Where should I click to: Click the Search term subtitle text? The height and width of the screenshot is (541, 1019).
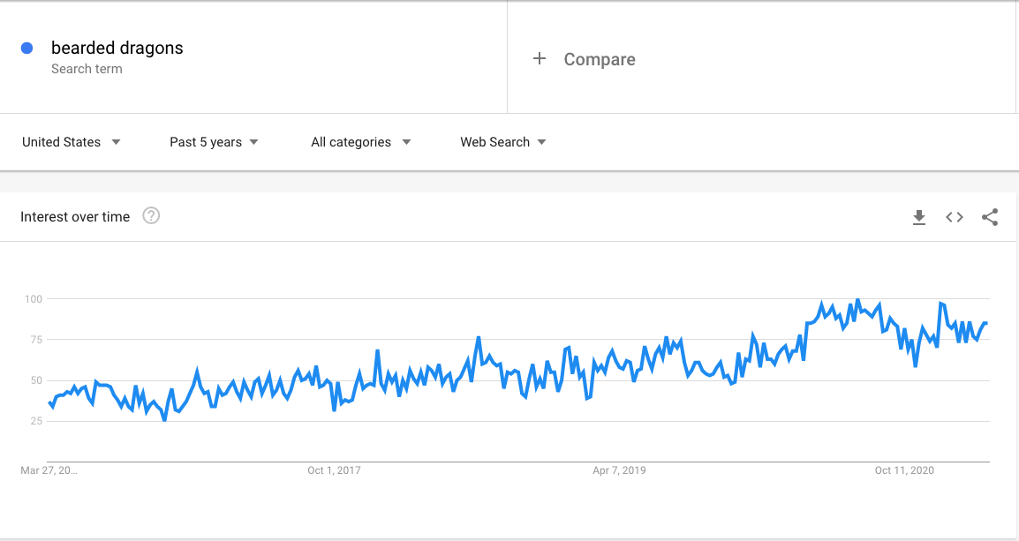(x=87, y=69)
